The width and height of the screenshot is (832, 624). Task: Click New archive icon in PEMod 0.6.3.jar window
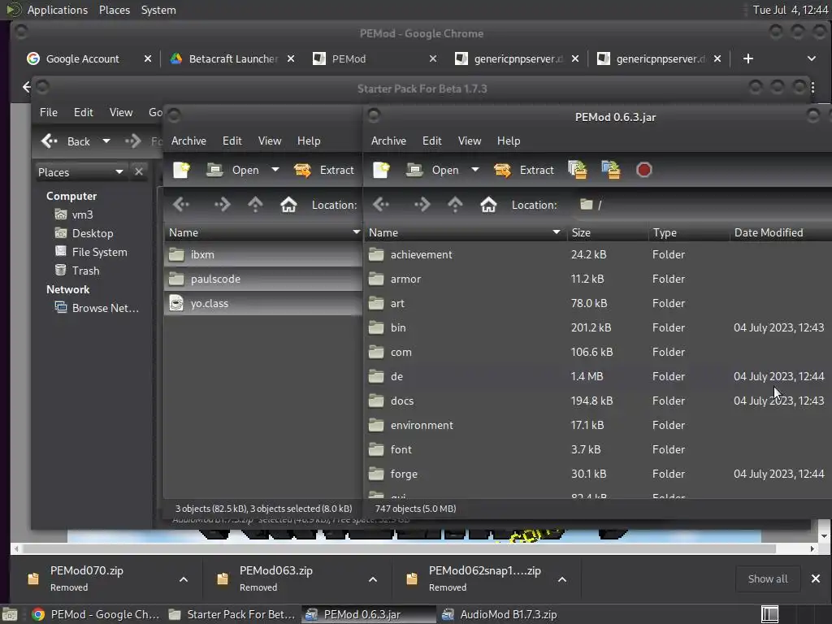coord(381,170)
